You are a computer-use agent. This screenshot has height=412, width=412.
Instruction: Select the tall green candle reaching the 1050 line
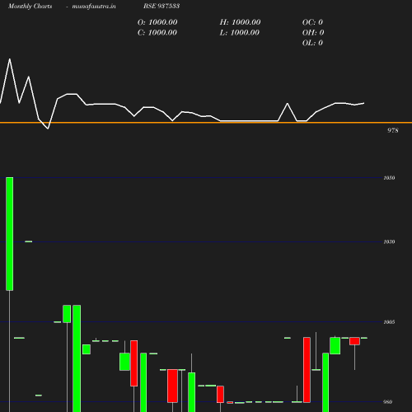[x=10, y=234]
